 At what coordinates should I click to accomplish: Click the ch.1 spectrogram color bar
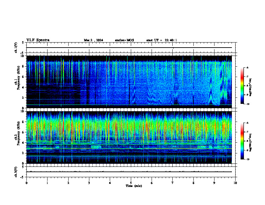242,86
